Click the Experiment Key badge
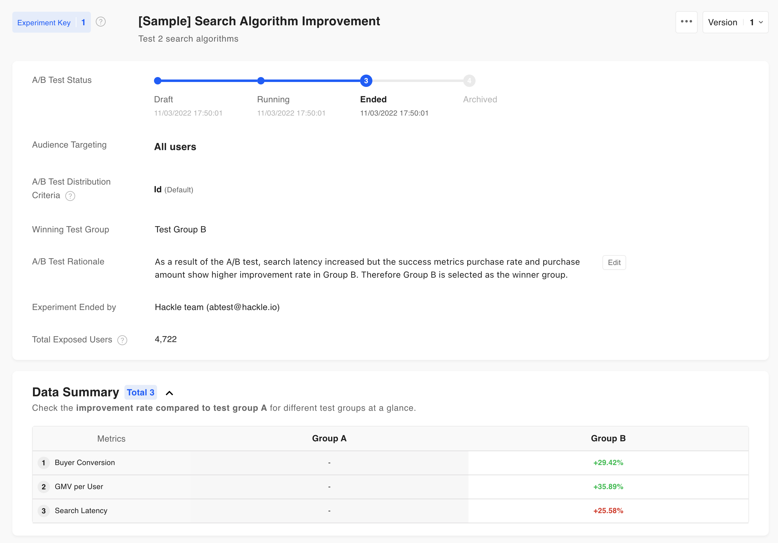This screenshot has width=778, height=543. pyautogui.click(x=51, y=22)
